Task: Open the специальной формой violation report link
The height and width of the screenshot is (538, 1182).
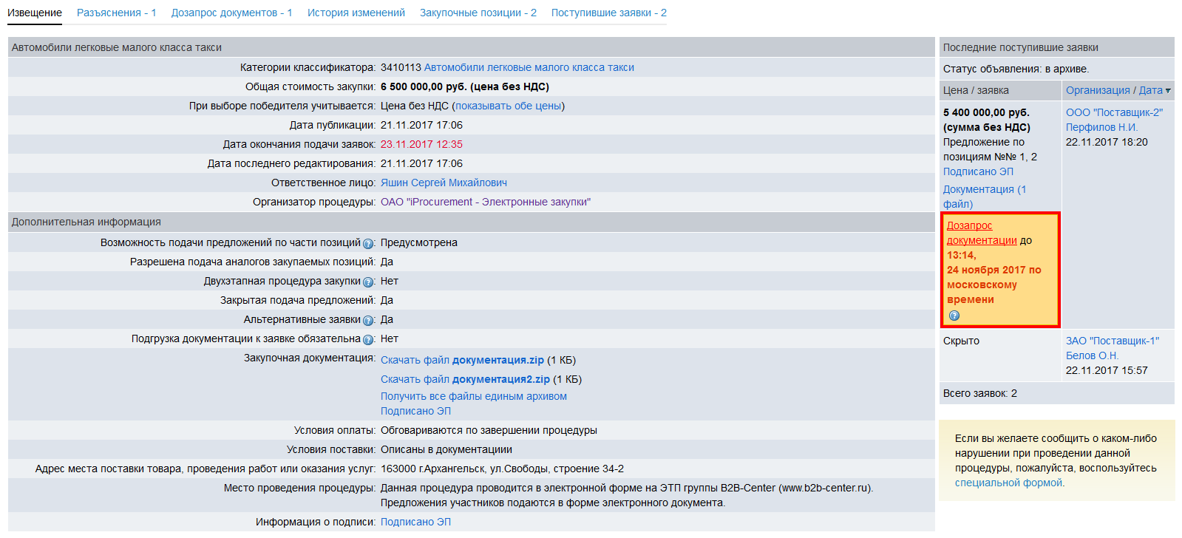Action: (x=1008, y=483)
